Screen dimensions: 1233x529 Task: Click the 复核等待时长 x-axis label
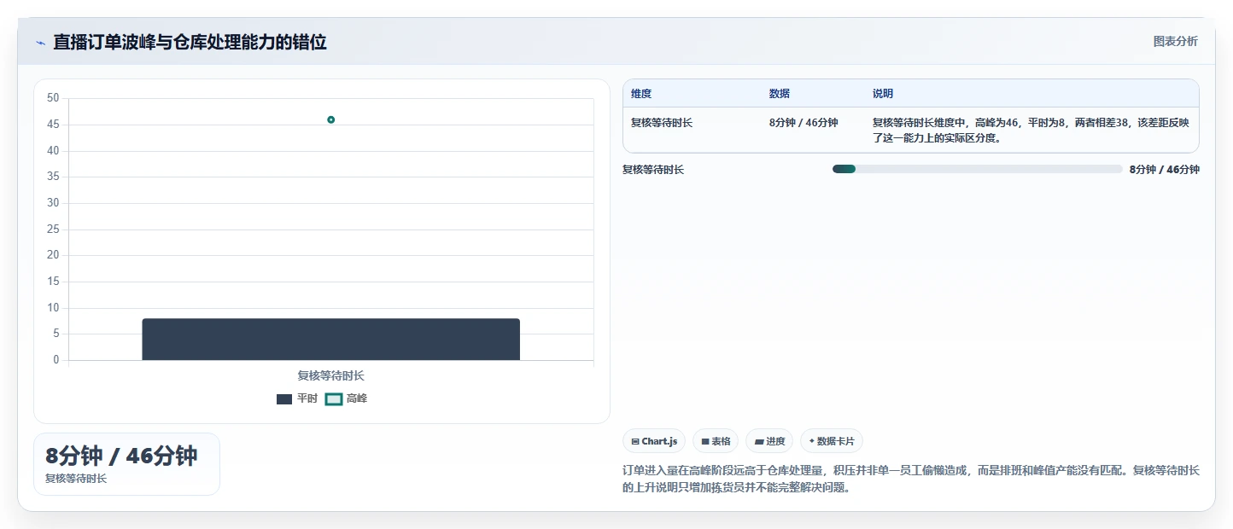click(330, 375)
